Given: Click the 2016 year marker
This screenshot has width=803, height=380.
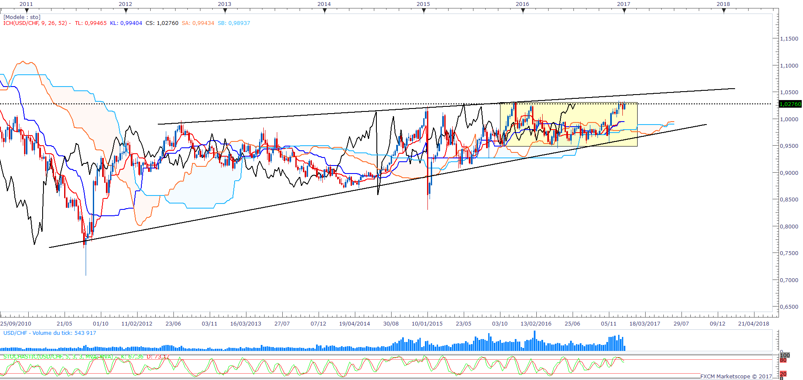Looking at the screenshot, I should coord(522,4).
